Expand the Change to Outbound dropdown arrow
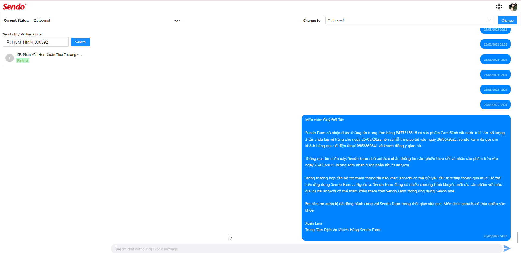 click(x=489, y=20)
